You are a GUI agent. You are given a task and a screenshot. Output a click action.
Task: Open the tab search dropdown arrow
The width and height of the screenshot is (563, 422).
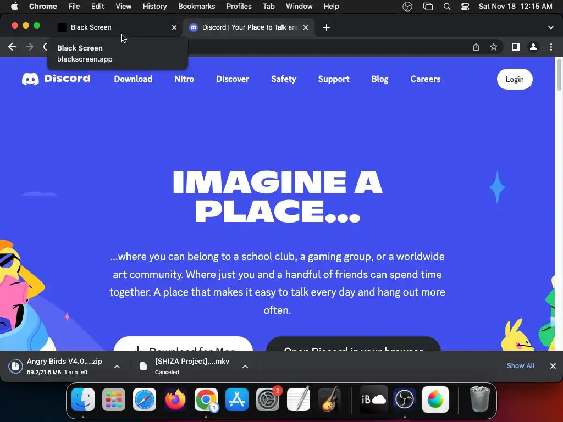(551, 27)
